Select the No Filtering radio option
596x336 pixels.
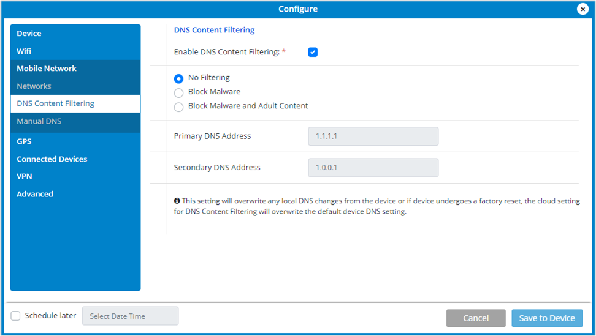(178, 78)
